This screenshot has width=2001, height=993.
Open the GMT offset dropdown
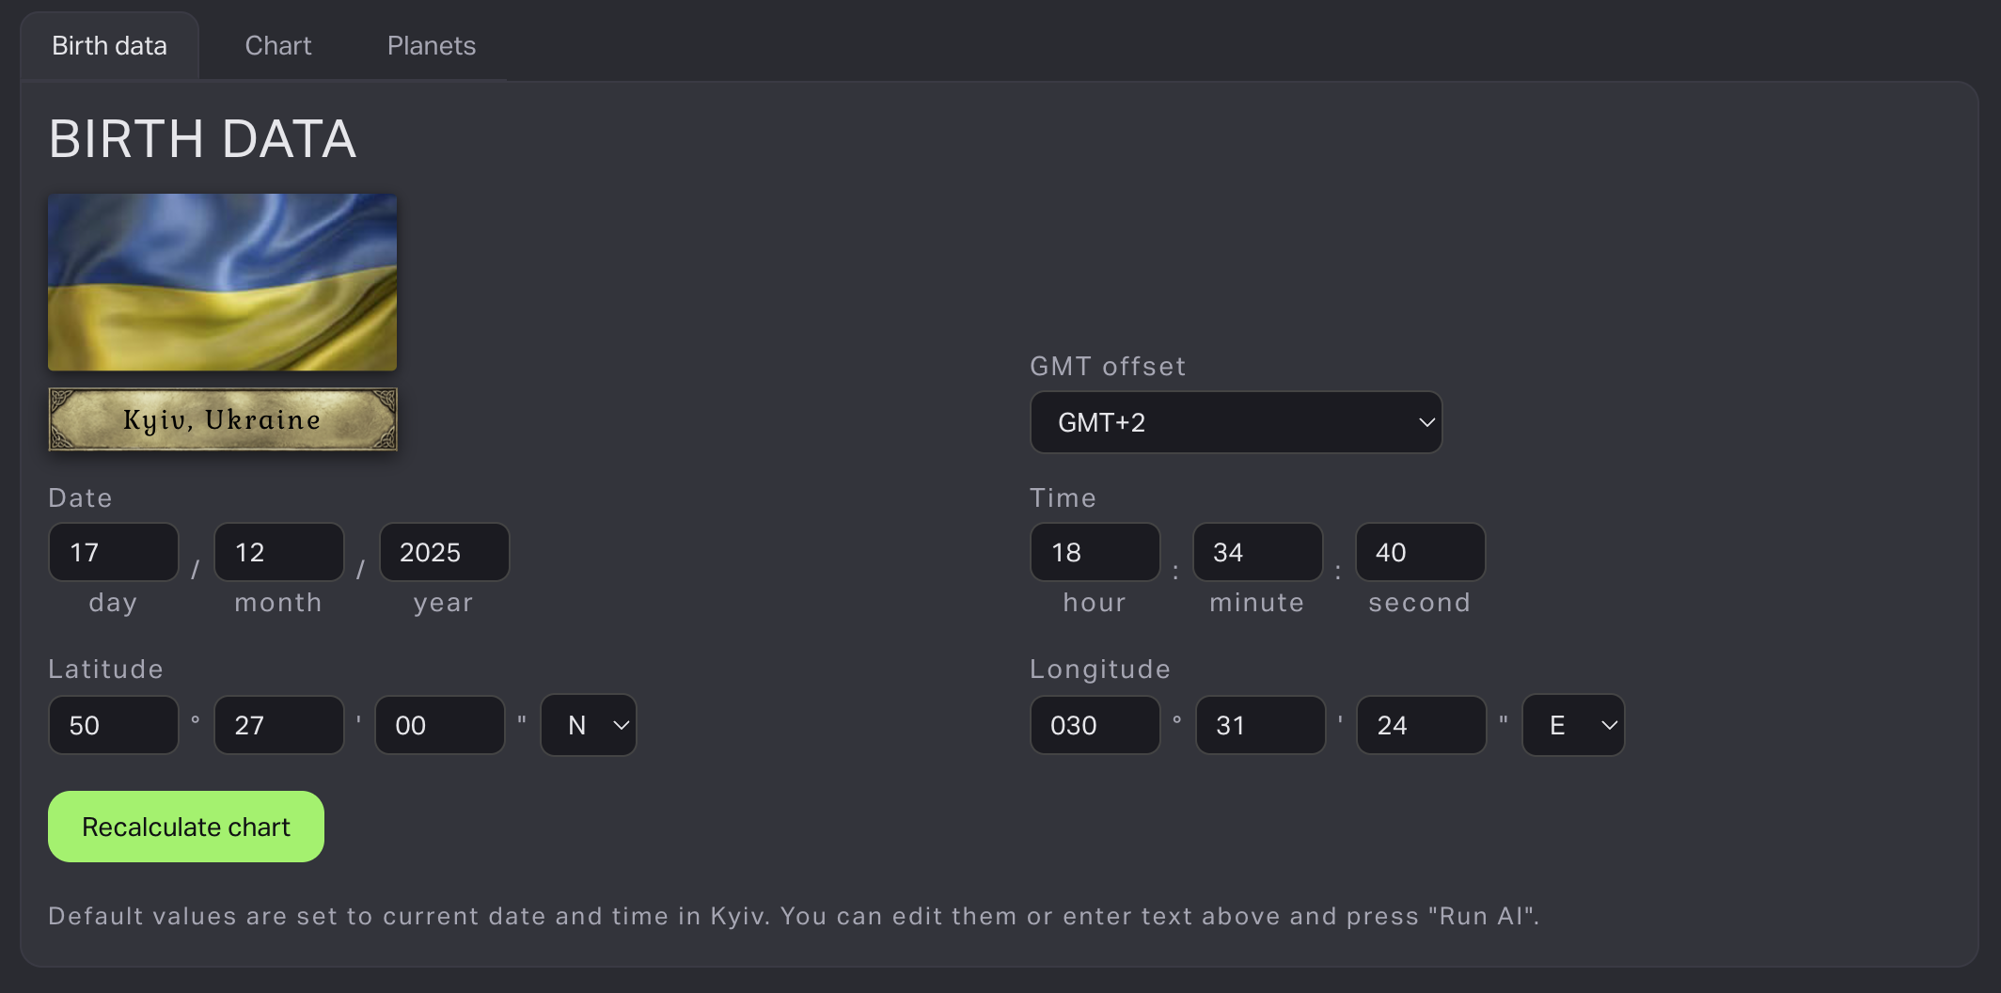click(1236, 422)
